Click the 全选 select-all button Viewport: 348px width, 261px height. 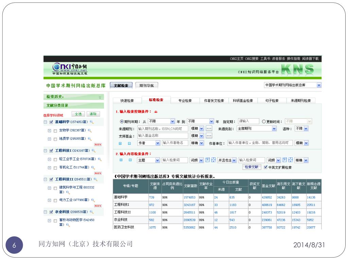coord(78,114)
